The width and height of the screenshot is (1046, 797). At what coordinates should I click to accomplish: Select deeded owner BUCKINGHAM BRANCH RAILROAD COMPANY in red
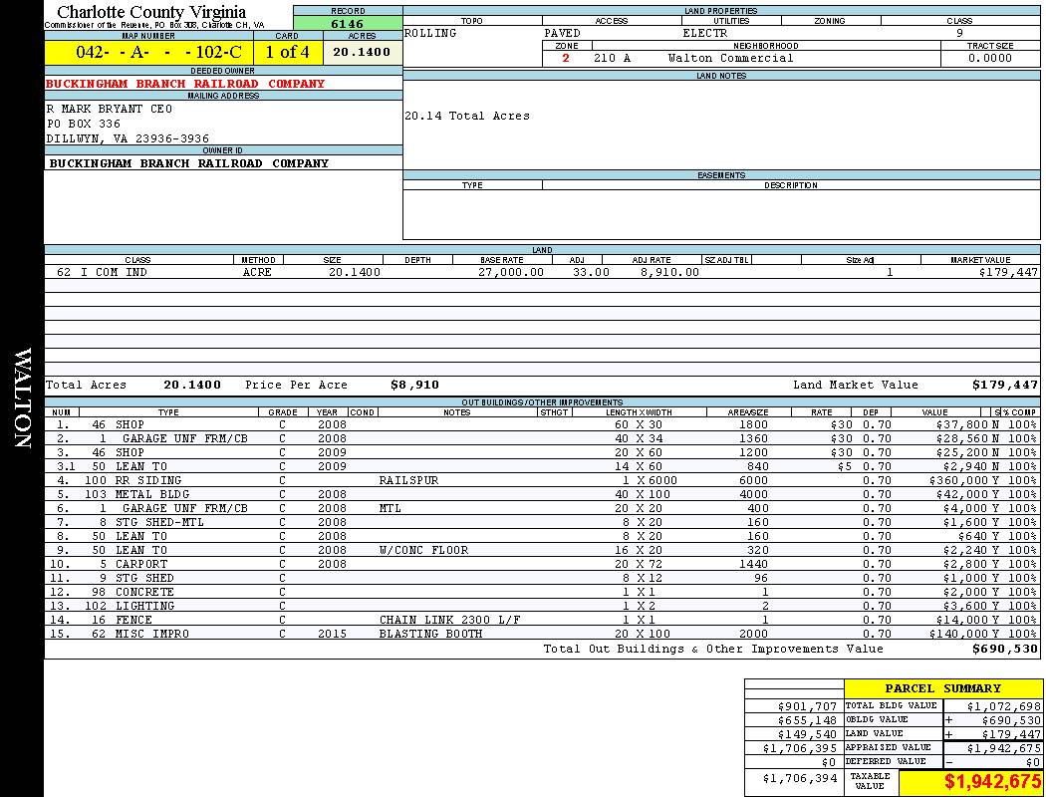[184, 84]
